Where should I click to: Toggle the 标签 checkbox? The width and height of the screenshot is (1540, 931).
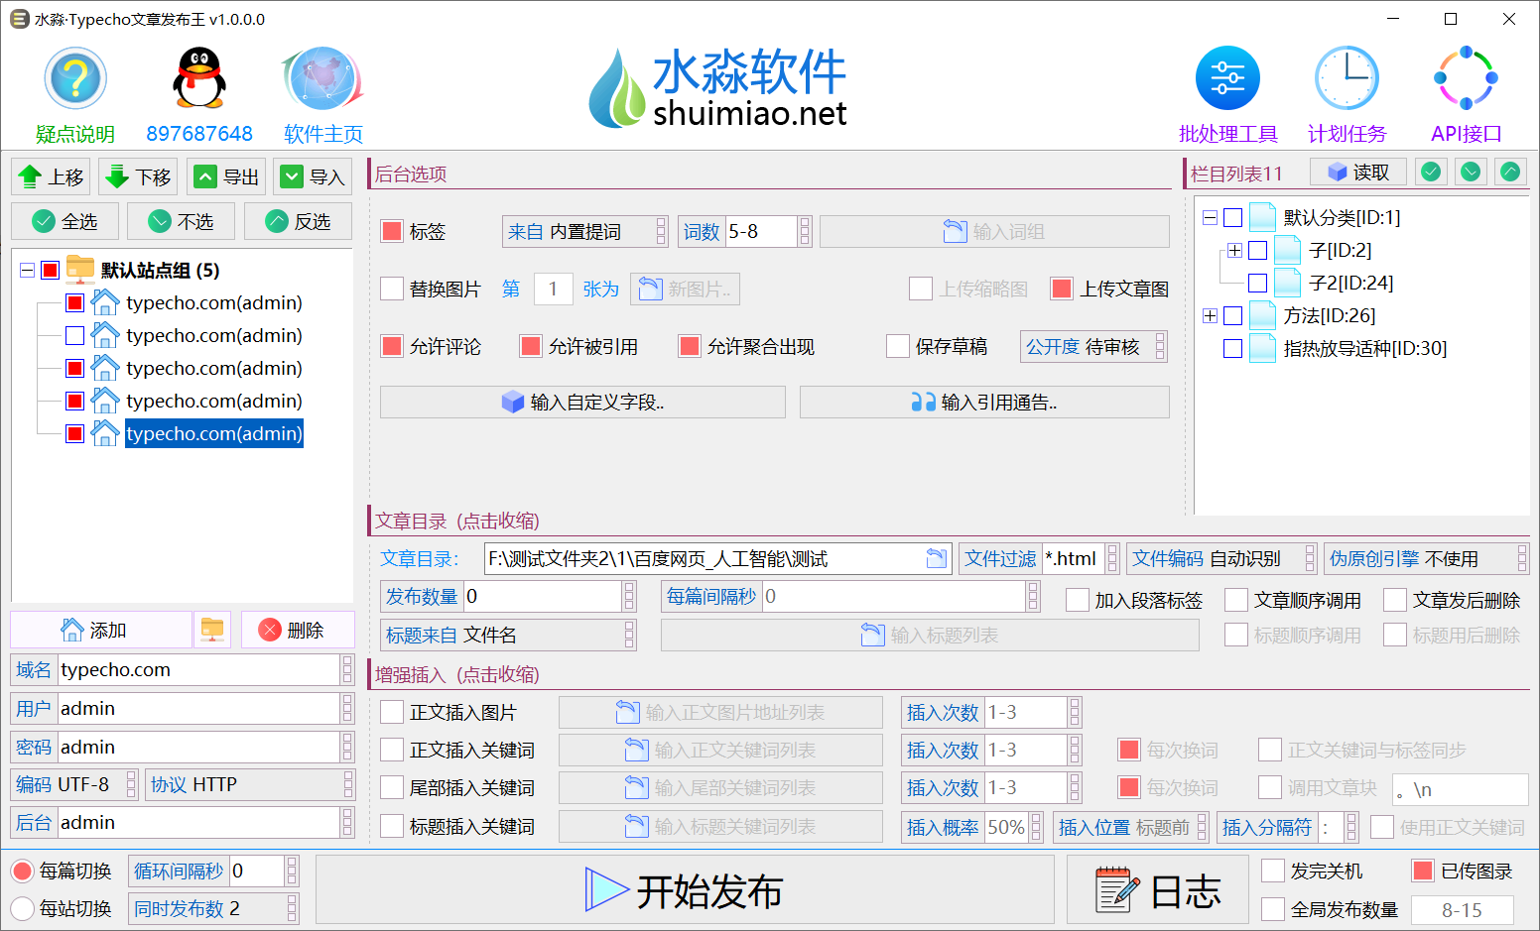[x=392, y=231]
